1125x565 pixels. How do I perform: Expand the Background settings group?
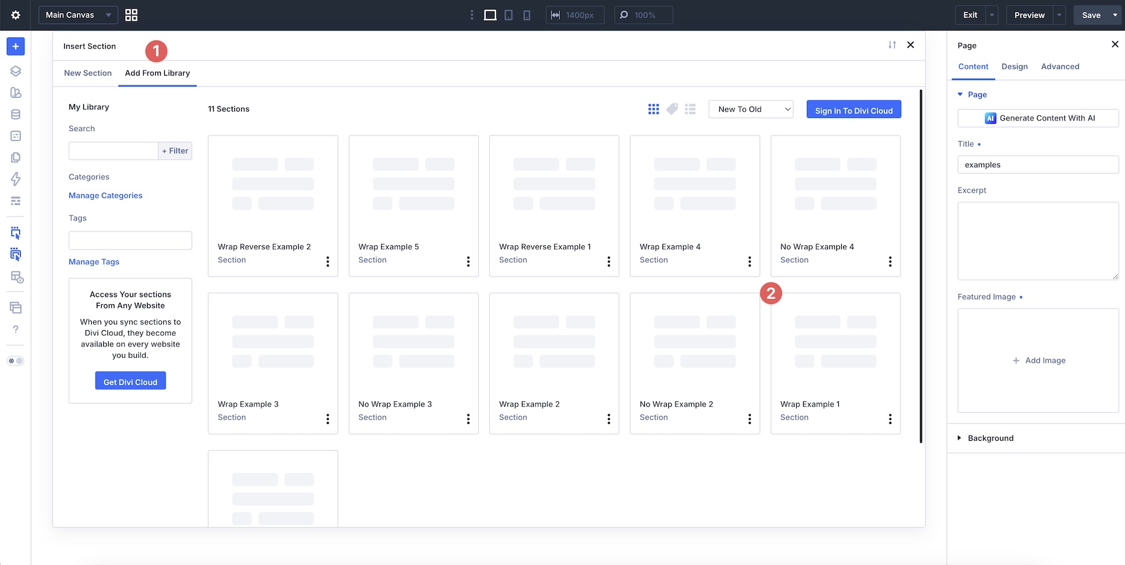[x=986, y=438]
